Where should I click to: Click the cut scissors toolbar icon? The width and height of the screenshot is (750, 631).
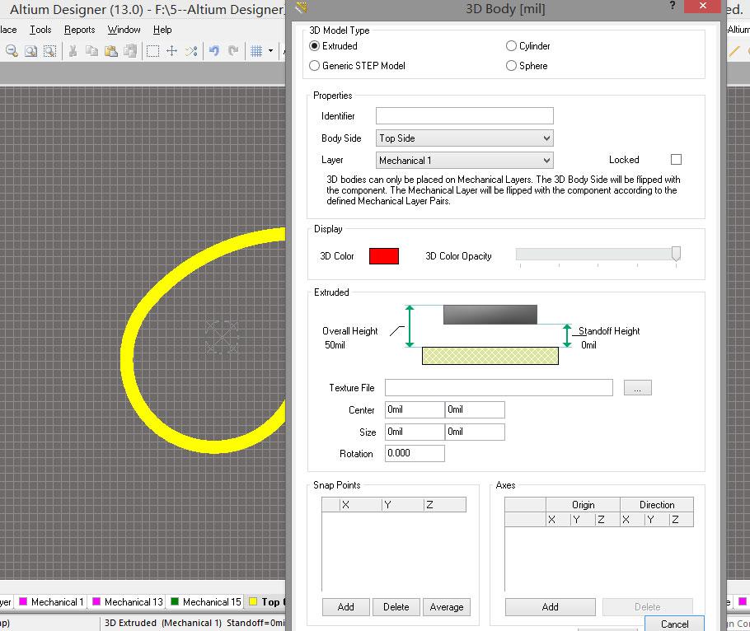point(73,51)
